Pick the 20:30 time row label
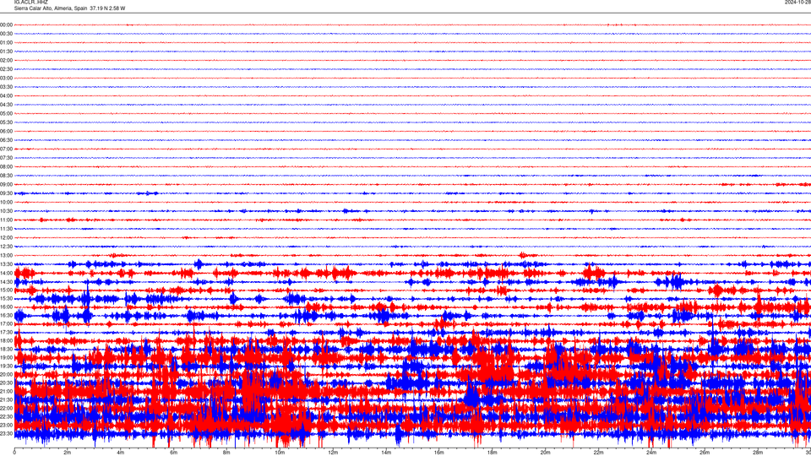 click(6, 383)
